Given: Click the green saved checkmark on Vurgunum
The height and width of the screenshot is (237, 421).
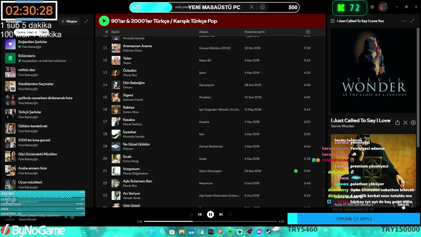Looking at the screenshot, I should [296, 171].
